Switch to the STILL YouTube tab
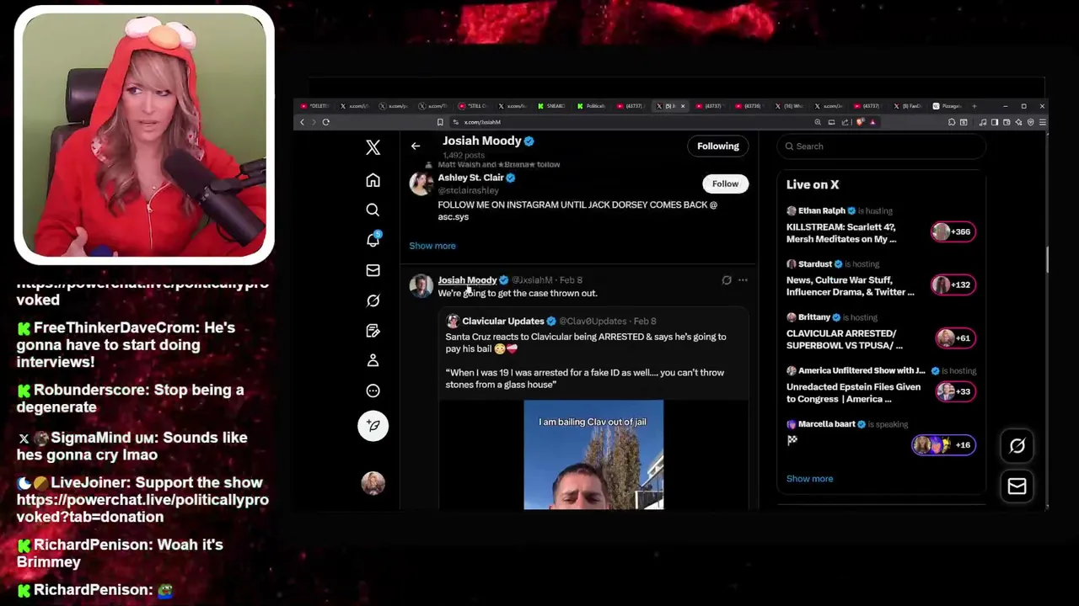The image size is (1079, 606). coord(475,106)
